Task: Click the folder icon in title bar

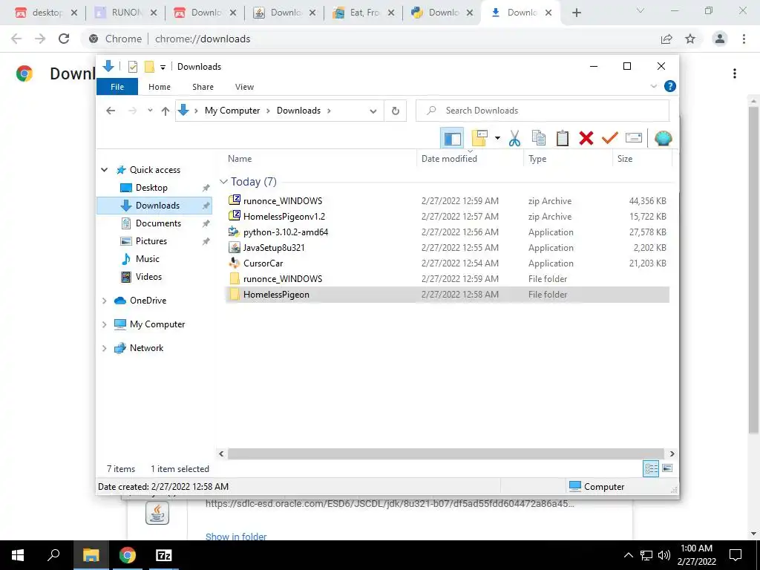Action: [149, 67]
